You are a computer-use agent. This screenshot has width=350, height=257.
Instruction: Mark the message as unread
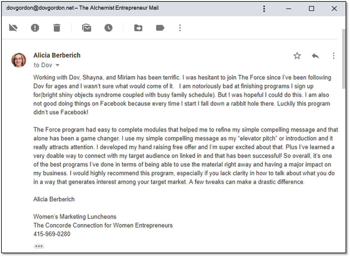[87, 28]
